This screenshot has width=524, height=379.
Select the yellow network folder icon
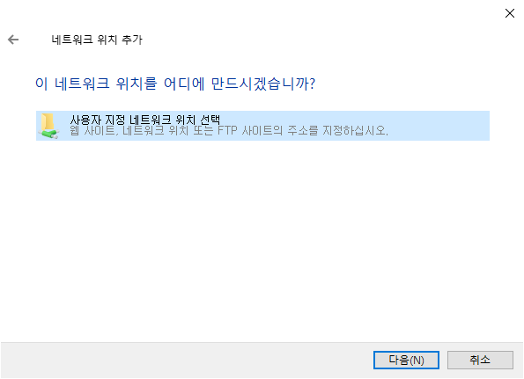click(x=48, y=121)
